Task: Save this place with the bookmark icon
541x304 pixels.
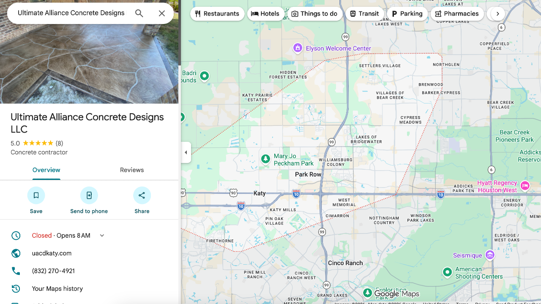Action: point(36,195)
